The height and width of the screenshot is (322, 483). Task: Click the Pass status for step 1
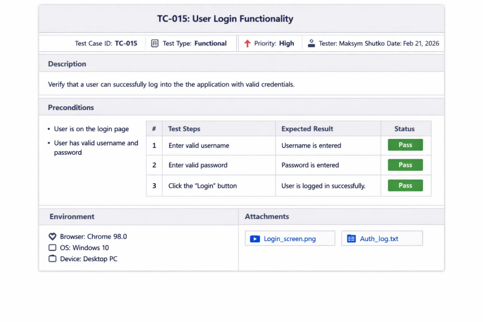[405, 145]
